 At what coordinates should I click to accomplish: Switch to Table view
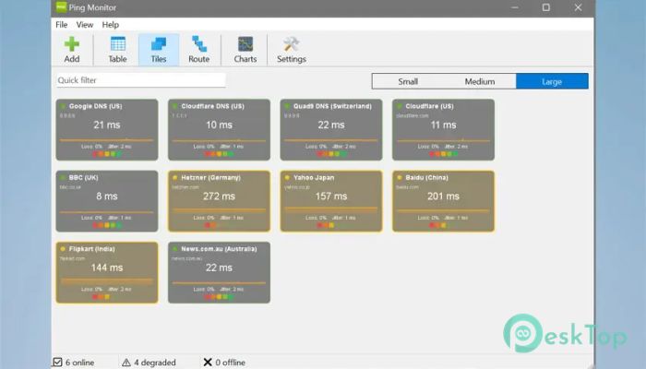(x=117, y=50)
